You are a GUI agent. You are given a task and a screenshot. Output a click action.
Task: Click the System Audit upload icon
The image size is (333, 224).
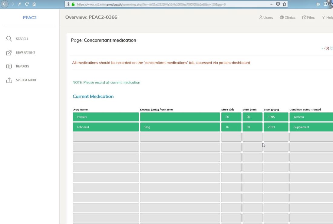pyautogui.click(x=9, y=80)
